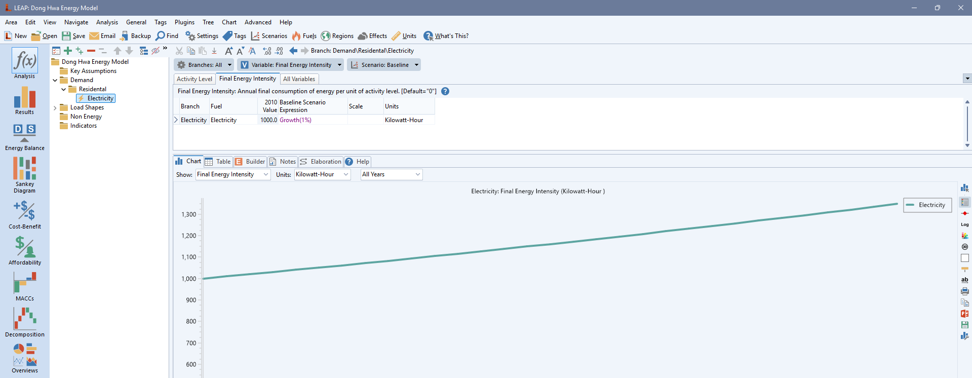Open the Decomposition view

coord(24,323)
